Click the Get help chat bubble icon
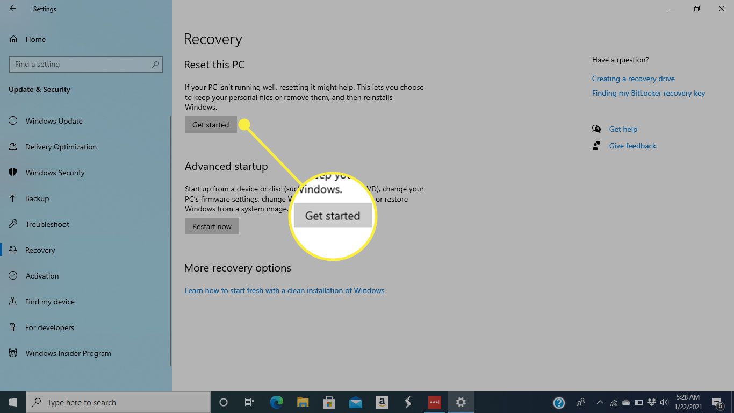The width and height of the screenshot is (734, 413). coord(596,129)
